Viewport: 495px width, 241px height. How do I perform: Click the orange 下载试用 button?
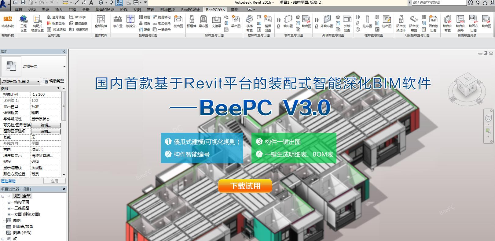pyautogui.click(x=245, y=186)
